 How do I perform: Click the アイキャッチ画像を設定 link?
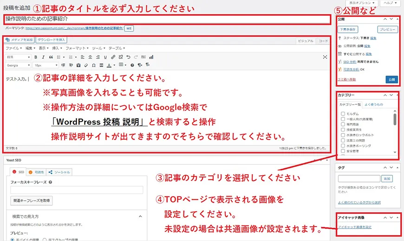354,227
